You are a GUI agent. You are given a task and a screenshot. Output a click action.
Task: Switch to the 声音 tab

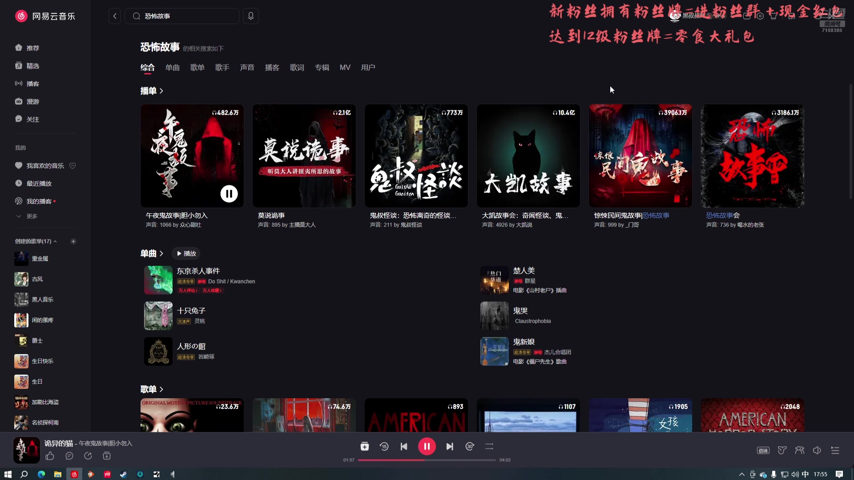pos(247,68)
